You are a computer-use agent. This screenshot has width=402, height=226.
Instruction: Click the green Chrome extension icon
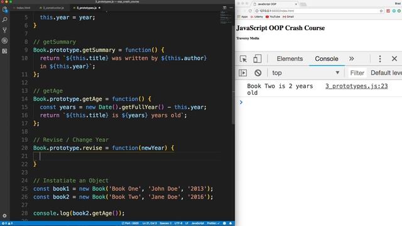(x=399, y=11)
